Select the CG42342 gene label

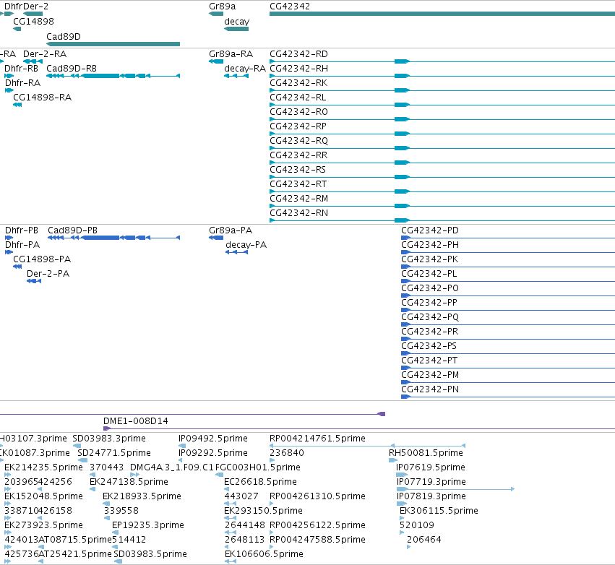[x=290, y=7]
